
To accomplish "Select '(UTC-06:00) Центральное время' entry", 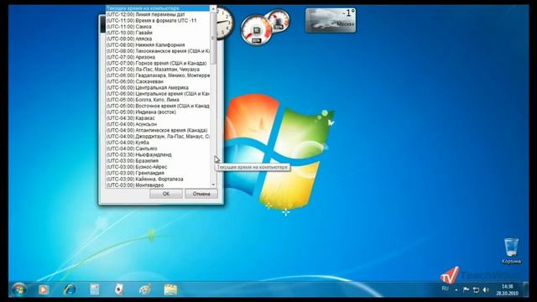I will pos(158,93).
